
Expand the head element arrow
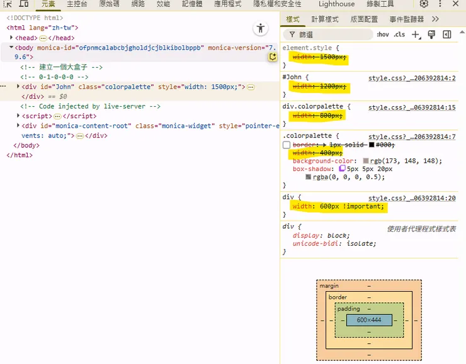point(11,37)
